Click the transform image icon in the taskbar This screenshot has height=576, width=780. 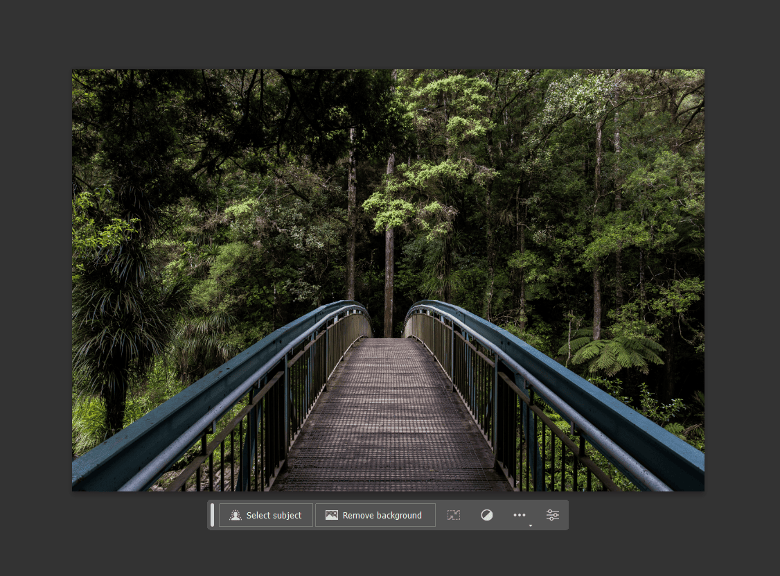click(454, 515)
